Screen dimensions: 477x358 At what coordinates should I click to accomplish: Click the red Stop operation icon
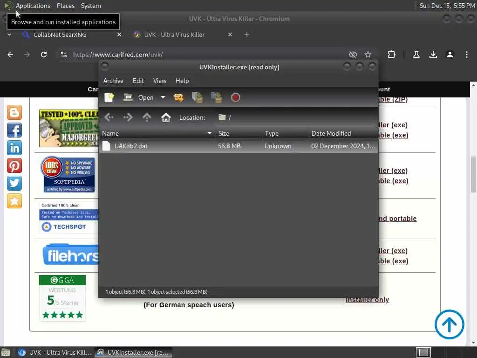pyautogui.click(x=235, y=97)
